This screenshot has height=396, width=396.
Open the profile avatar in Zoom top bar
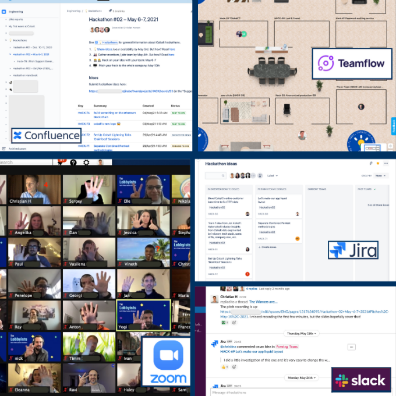click(x=101, y=162)
